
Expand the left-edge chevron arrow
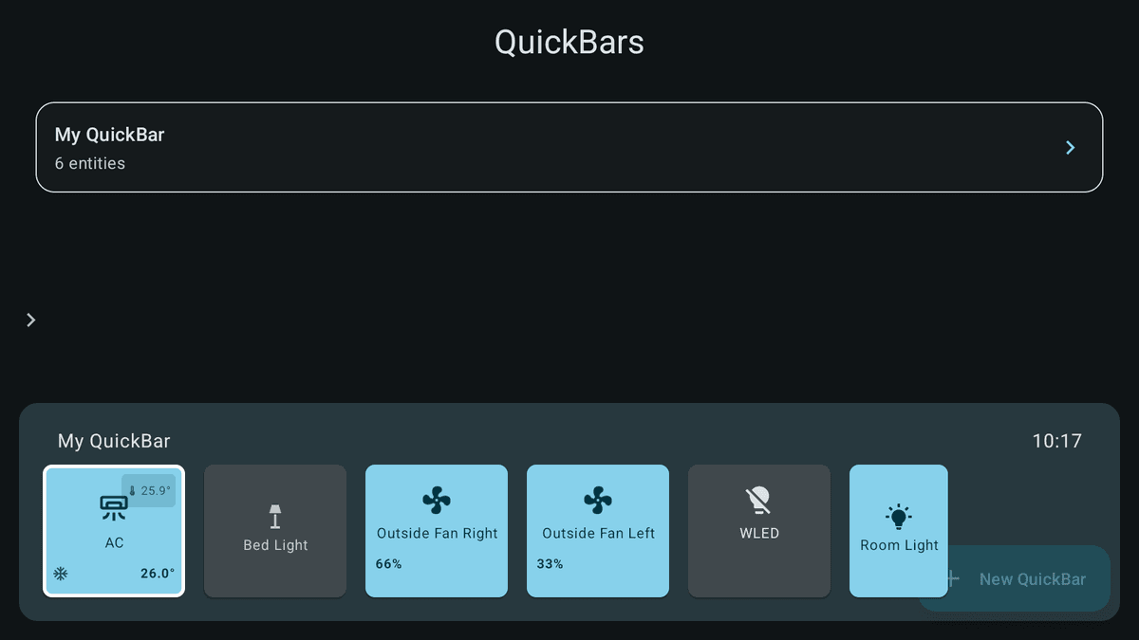click(30, 320)
